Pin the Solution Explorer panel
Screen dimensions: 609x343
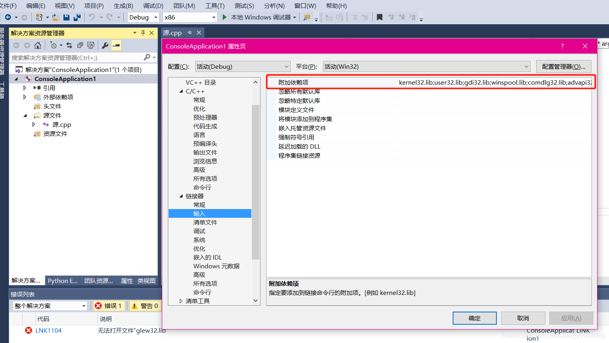pyautogui.click(x=143, y=33)
